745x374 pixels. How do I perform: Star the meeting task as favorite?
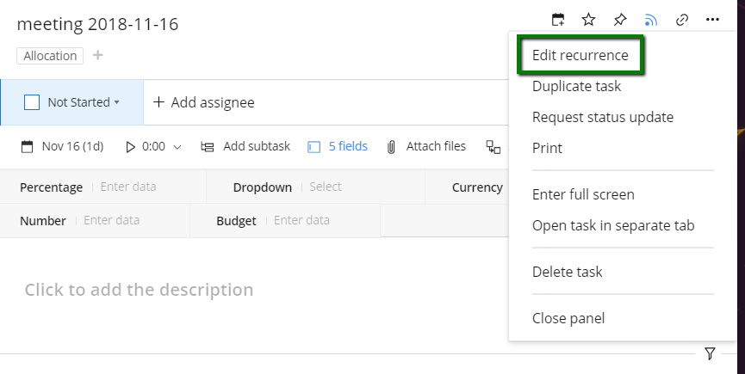[588, 20]
